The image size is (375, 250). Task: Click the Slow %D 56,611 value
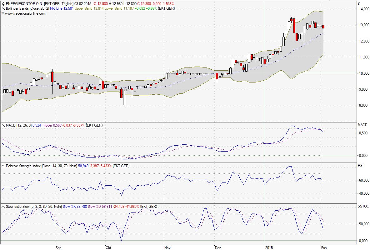pos(100,207)
